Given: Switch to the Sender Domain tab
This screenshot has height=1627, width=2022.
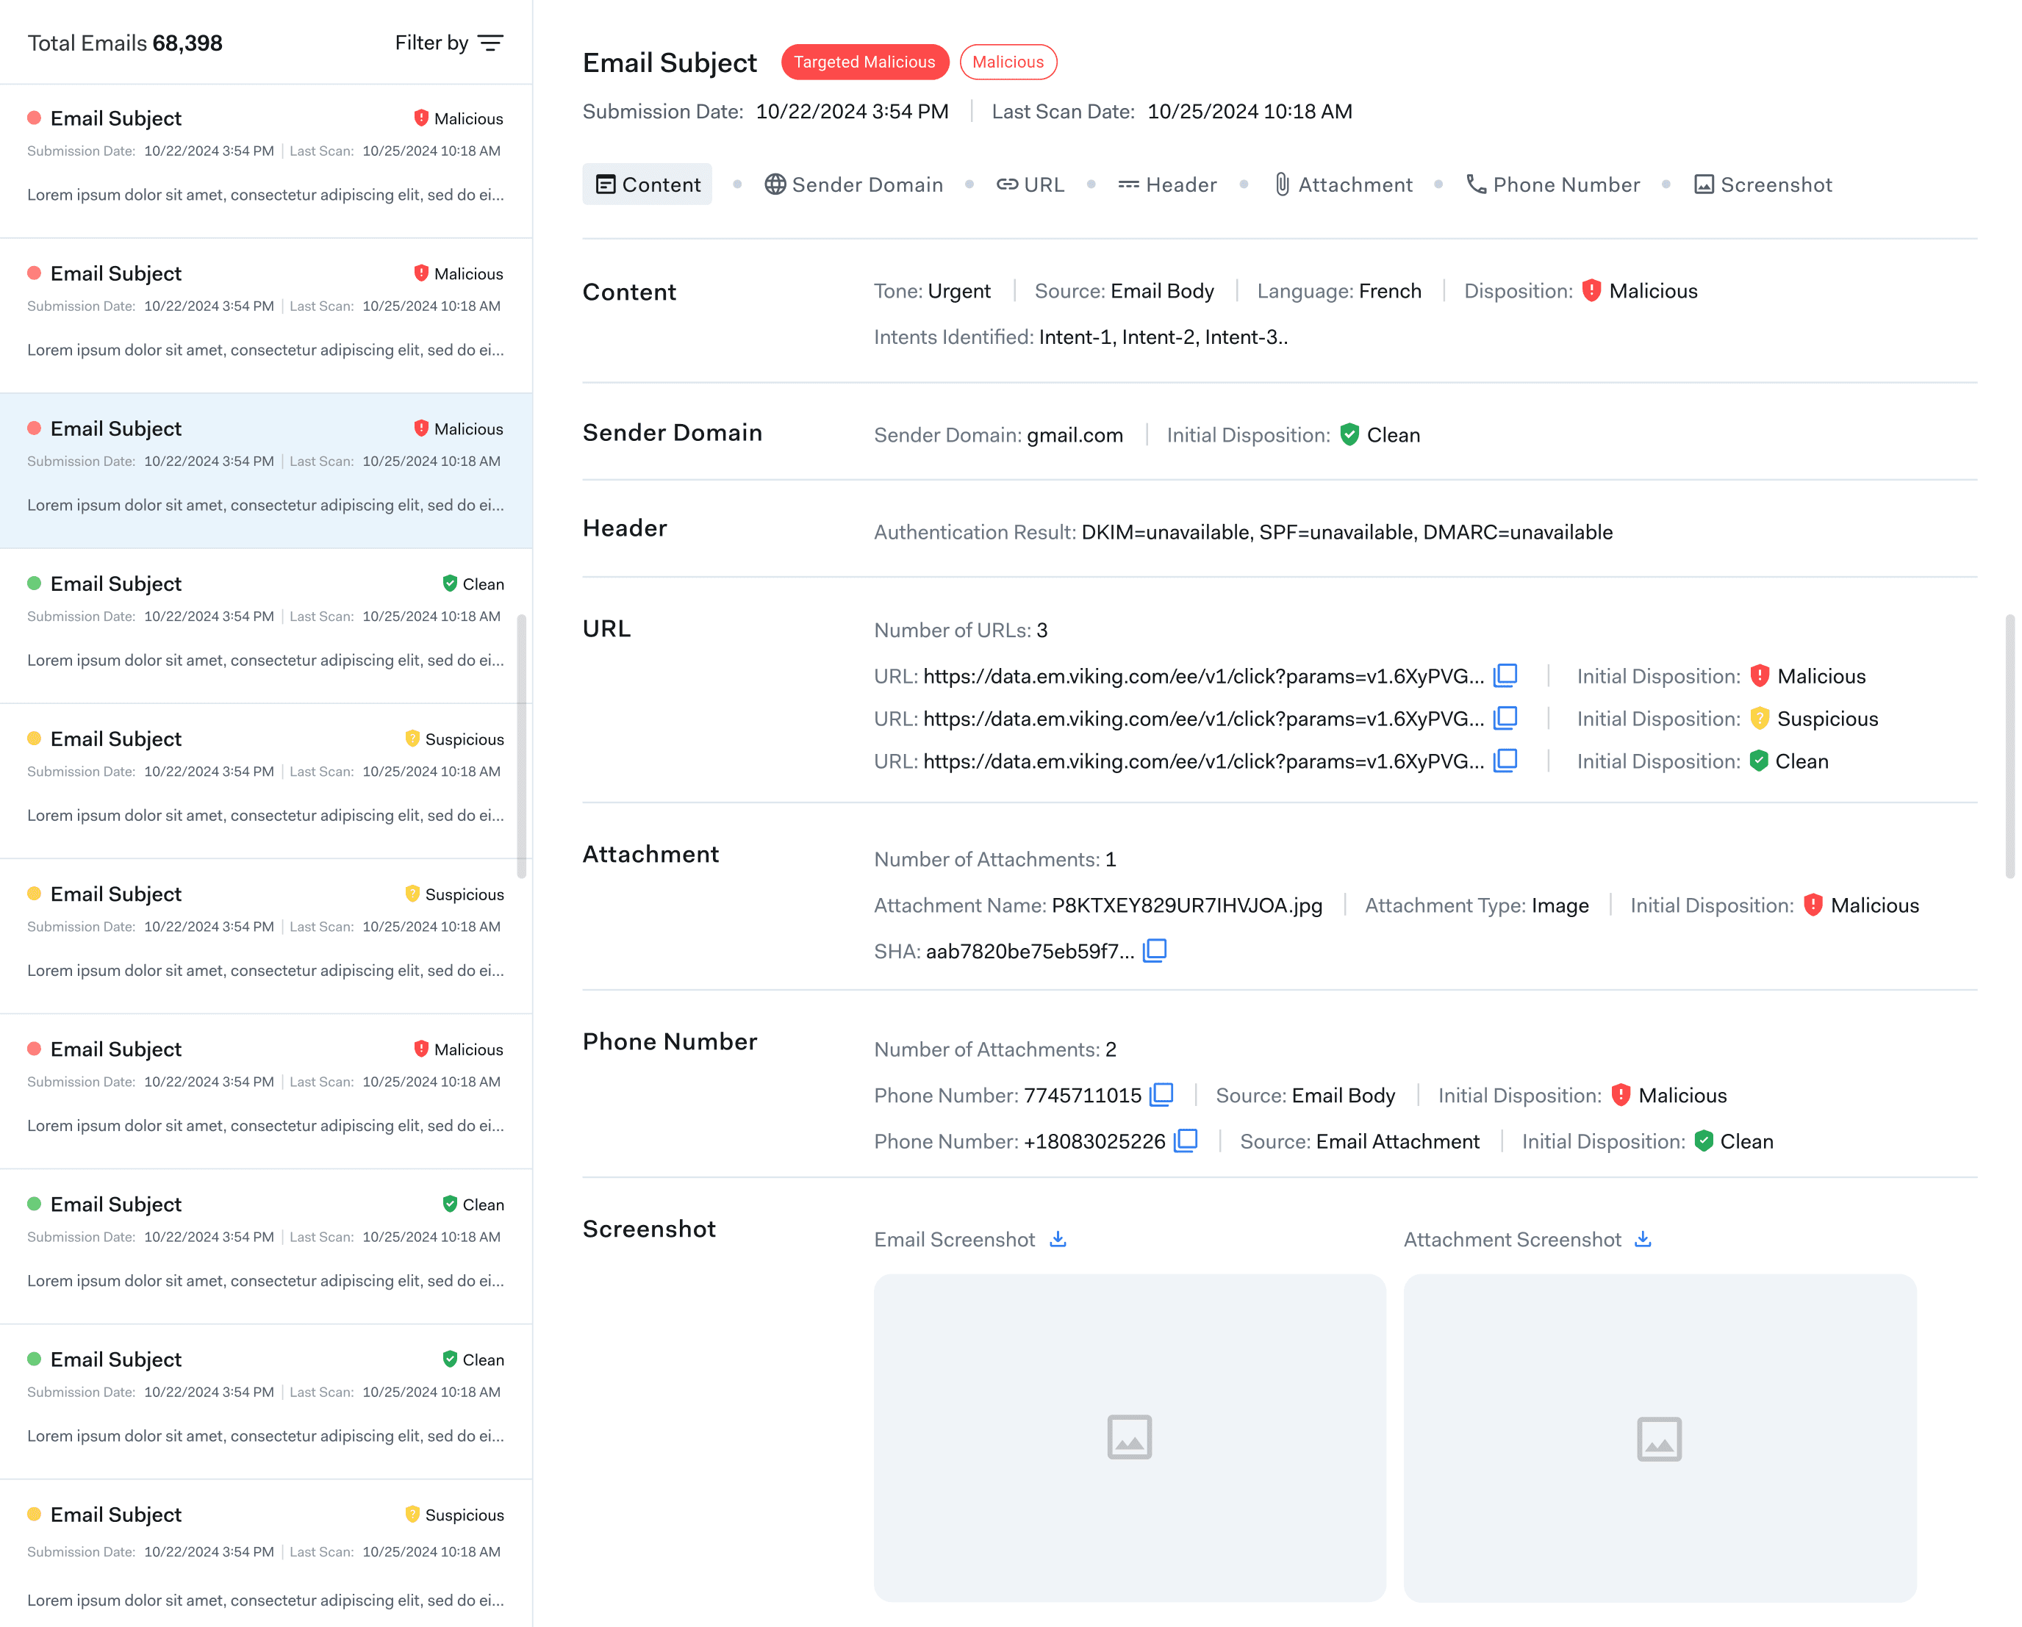Looking at the screenshot, I should point(853,184).
